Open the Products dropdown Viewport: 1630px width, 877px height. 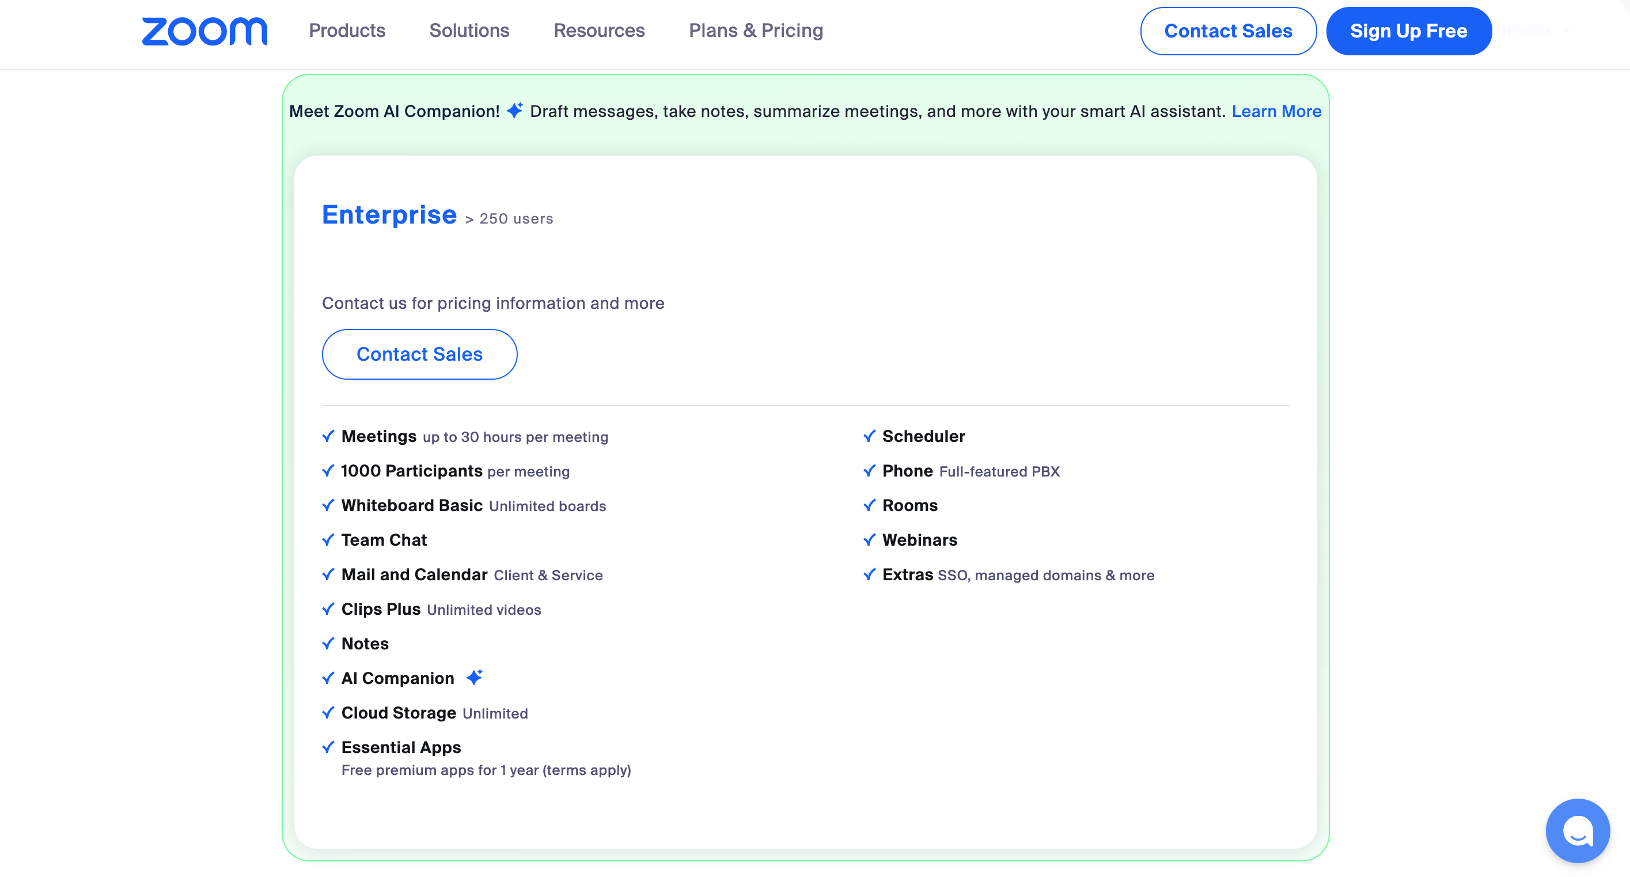(x=347, y=31)
